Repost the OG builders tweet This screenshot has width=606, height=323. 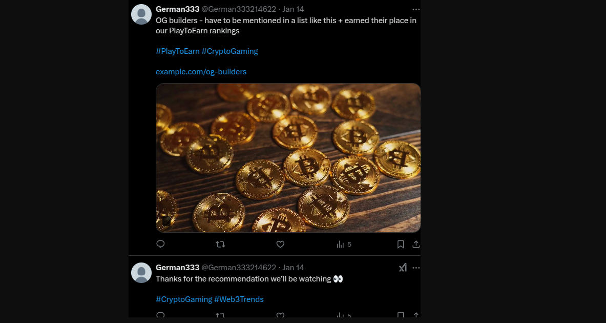coord(220,245)
